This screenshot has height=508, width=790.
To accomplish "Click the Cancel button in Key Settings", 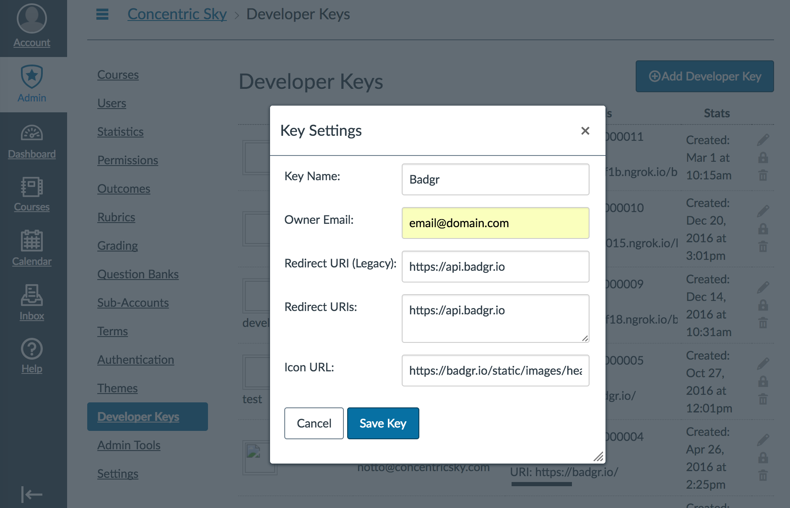I will pyautogui.click(x=314, y=423).
